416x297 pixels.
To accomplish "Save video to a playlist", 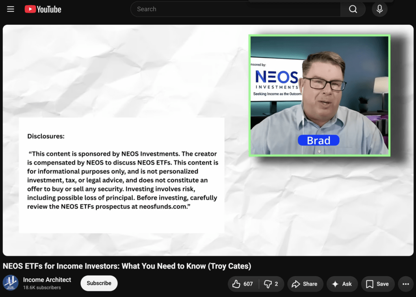I will coord(377,284).
